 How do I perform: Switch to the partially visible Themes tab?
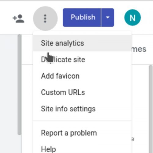[139, 49]
